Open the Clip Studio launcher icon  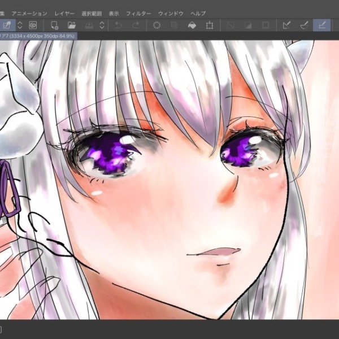coord(33,25)
